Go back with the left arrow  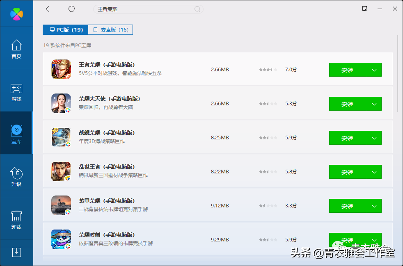(48, 9)
